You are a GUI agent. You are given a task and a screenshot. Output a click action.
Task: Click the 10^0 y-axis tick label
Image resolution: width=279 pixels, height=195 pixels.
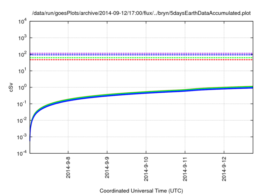click(22, 87)
